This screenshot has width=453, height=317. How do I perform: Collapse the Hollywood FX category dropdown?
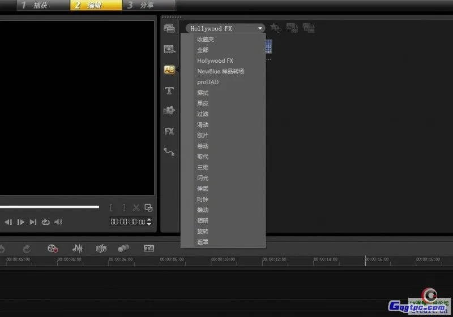pyautogui.click(x=260, y=28)
